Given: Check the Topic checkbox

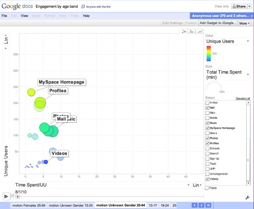Looking at the screenshot, I should [207, 164].
